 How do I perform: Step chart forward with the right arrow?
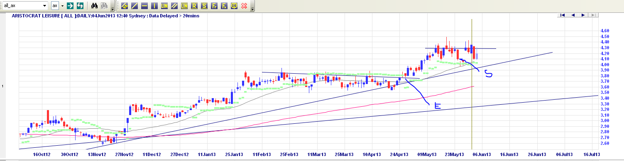click(x=583, y=15)
